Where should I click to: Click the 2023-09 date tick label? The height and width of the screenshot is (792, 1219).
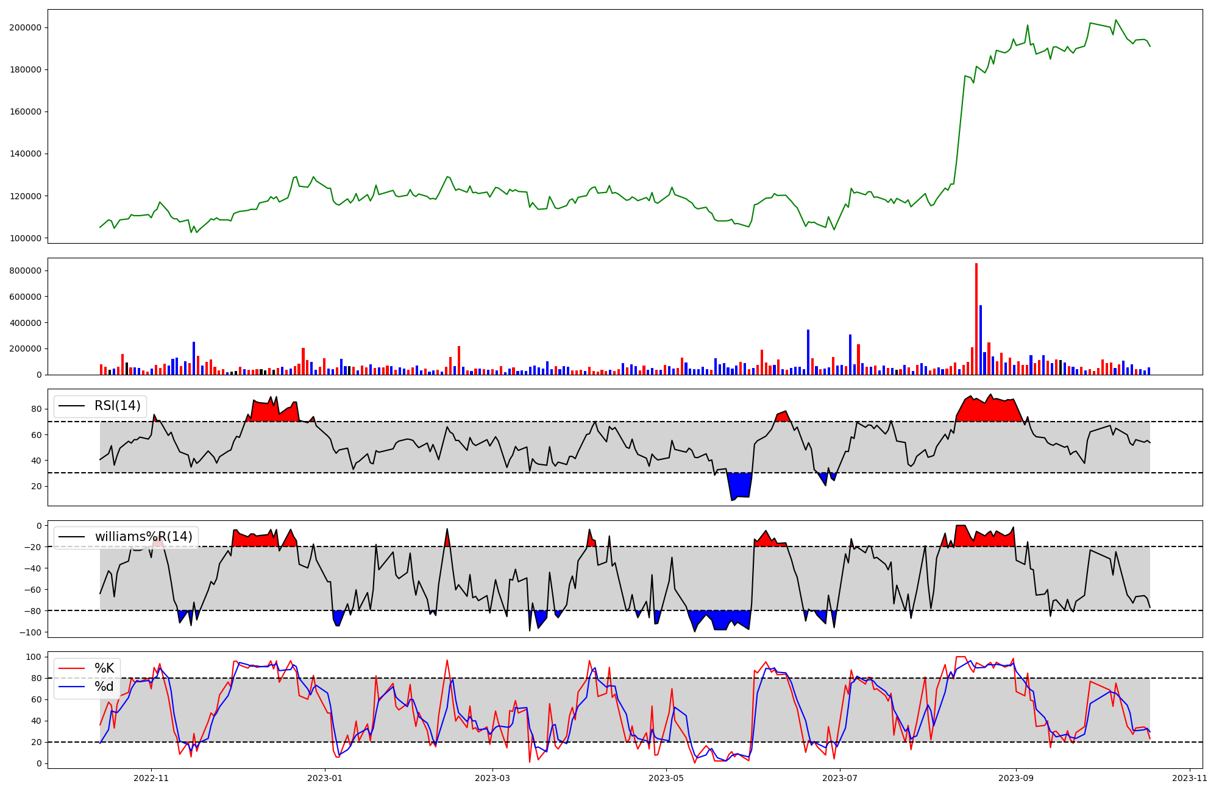coord(1017,778)
